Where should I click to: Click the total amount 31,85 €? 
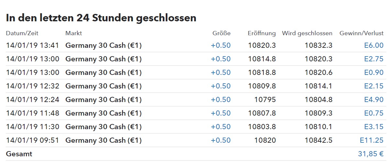pos(371,154)
